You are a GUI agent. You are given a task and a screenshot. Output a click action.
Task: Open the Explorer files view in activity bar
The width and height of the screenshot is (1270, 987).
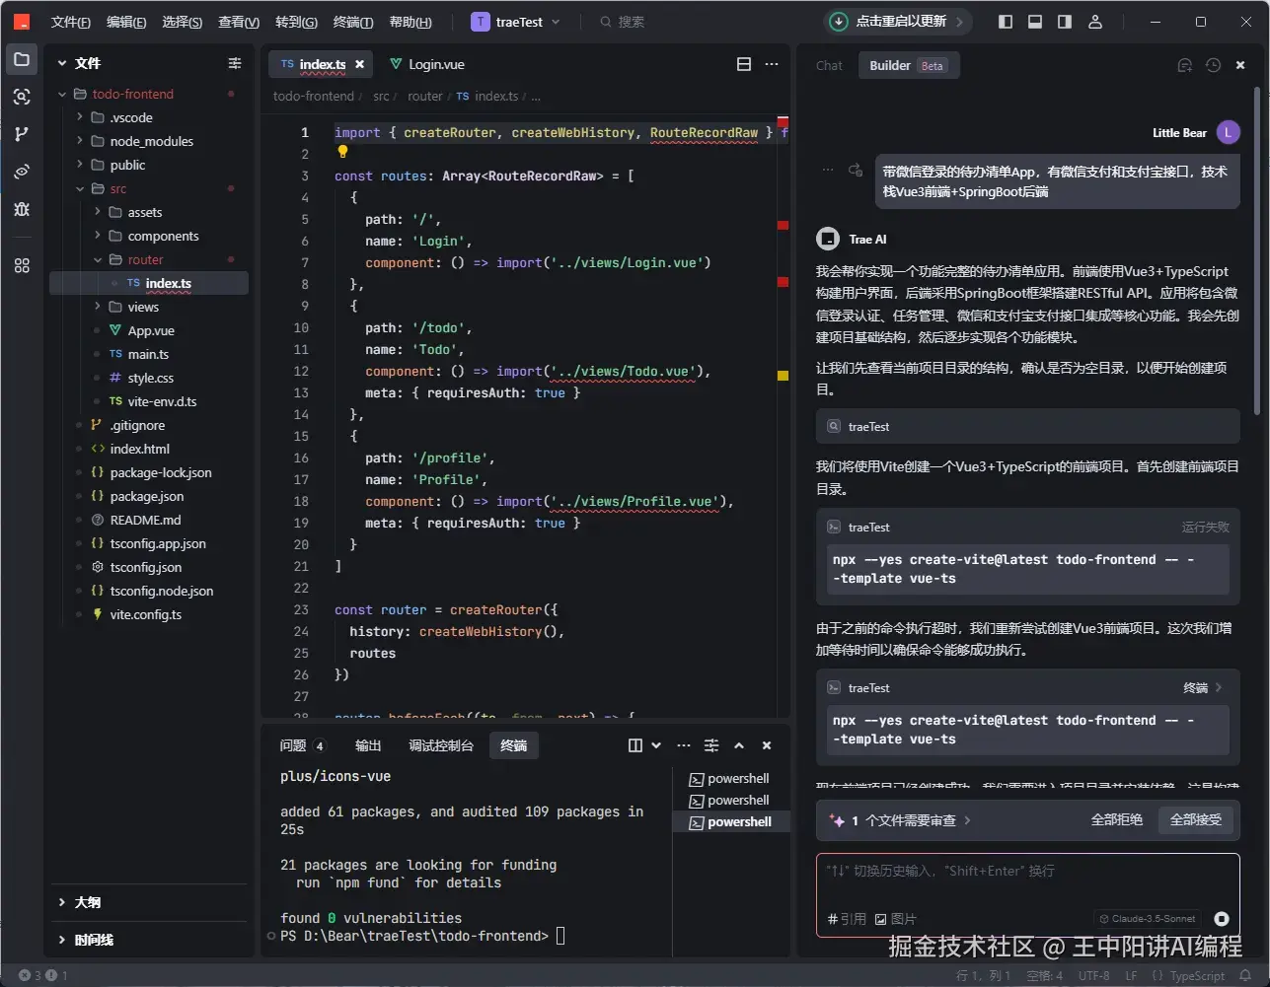click(x=22, y=60)
